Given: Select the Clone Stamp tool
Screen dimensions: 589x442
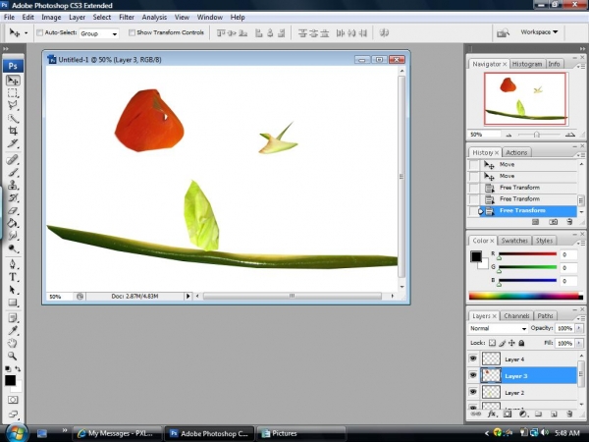Looking at the screenshot, I should click(x=13, y=185).
